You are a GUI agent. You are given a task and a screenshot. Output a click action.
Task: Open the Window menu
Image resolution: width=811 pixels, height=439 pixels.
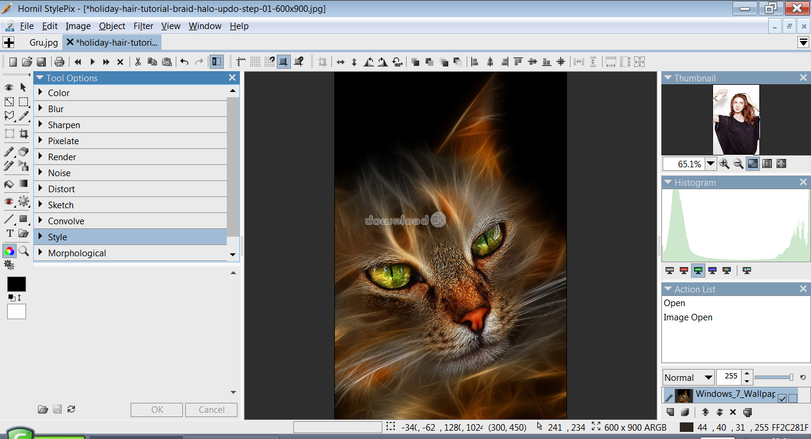pos(205,26)
